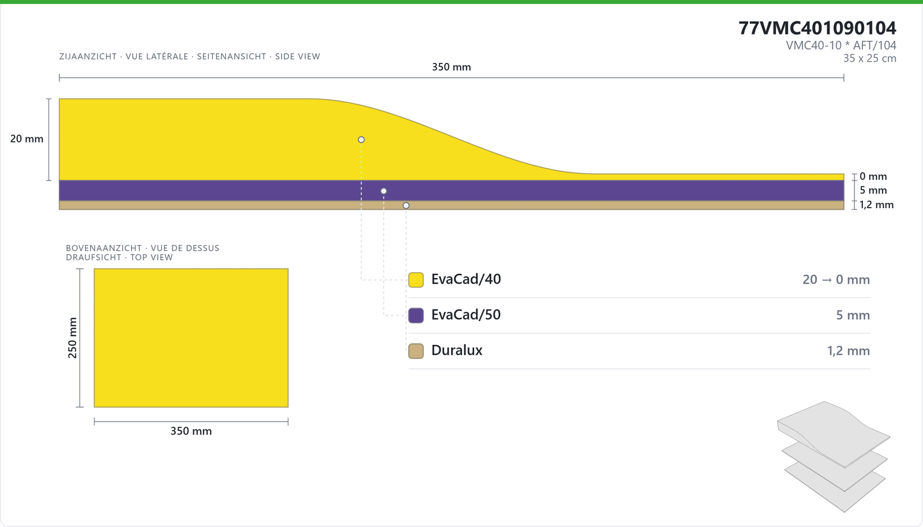Click the 250 mm top view height label
The width and height of the screenshot is (923, 527).
(73, 338)
